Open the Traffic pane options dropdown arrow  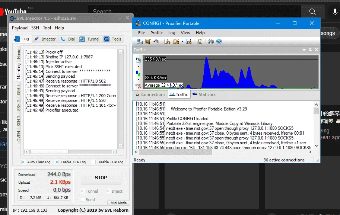[x=304, y=50]
